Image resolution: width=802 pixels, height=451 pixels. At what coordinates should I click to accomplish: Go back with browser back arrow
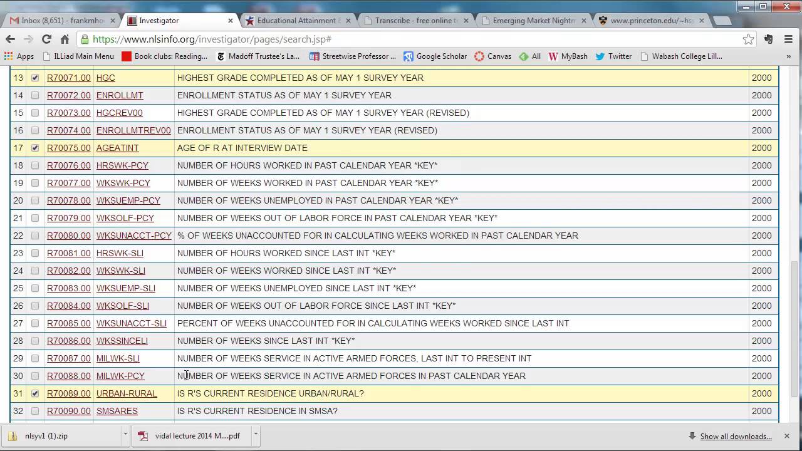click(11, 39)
